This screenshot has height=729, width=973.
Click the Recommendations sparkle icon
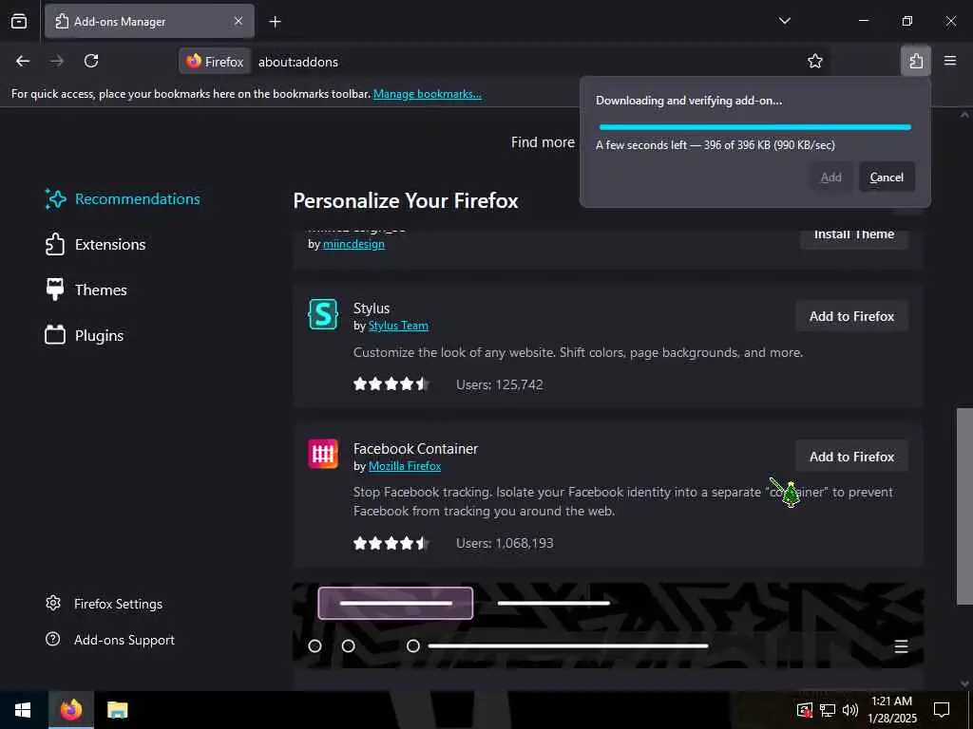(x=55, y=199)
